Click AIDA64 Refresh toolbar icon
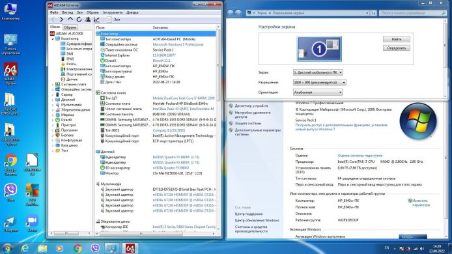 pos(79,20)
